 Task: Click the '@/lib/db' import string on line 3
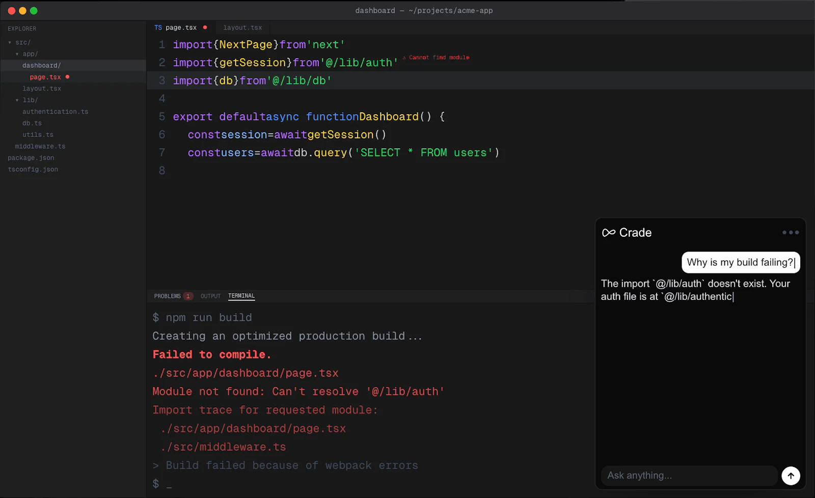(x=299, y=80)
